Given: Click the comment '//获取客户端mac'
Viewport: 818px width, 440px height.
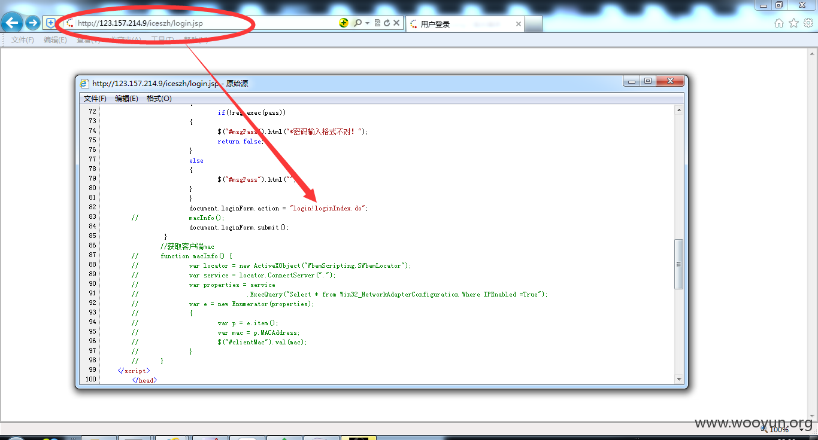Looking at the screenshot, I should click(x=187, y=246).
